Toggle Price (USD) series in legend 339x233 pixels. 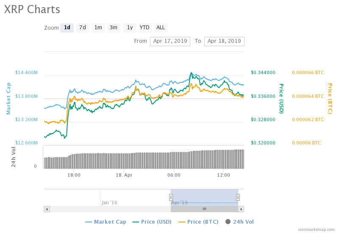click(x=152, y=222)
